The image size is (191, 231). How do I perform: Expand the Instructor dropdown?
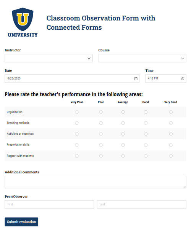click(x=49, y=58)
